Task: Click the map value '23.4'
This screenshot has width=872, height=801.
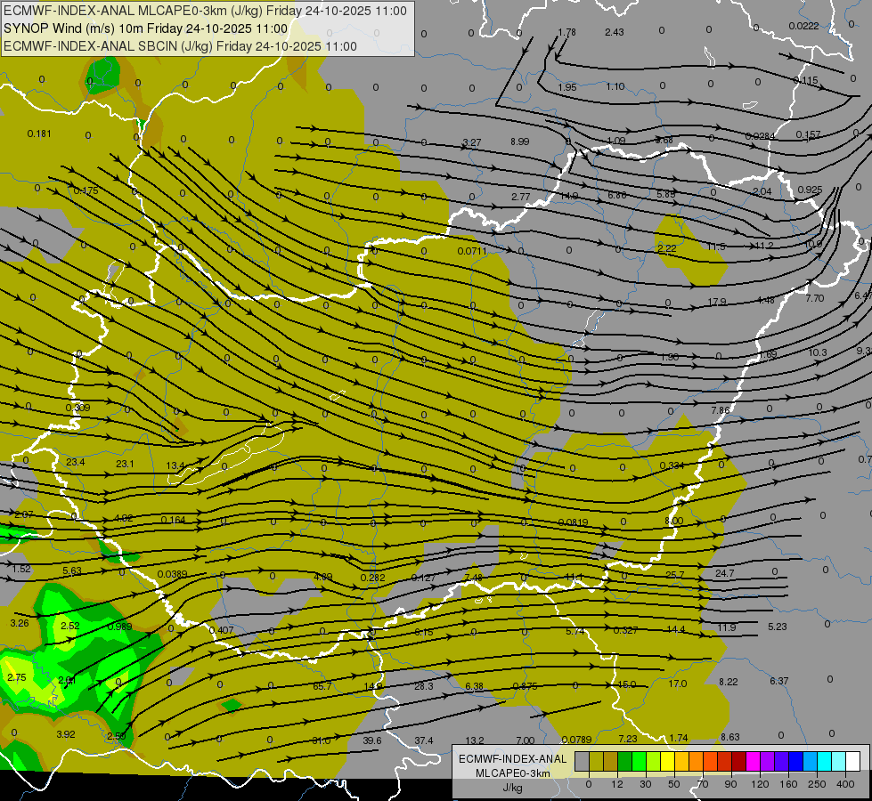Action: point(75,462)
